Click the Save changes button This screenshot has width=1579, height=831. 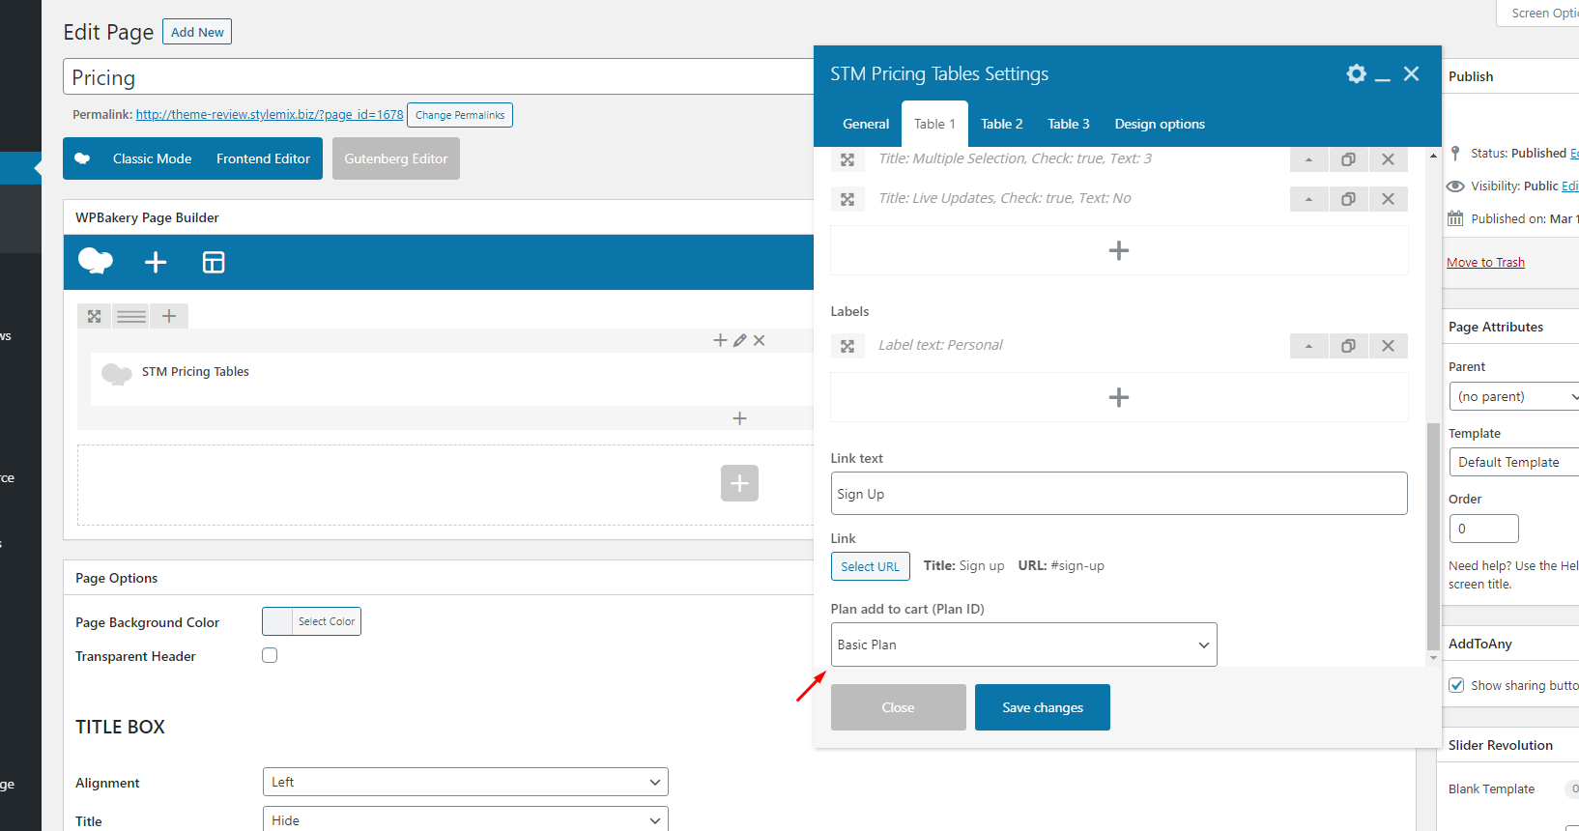1042,707
